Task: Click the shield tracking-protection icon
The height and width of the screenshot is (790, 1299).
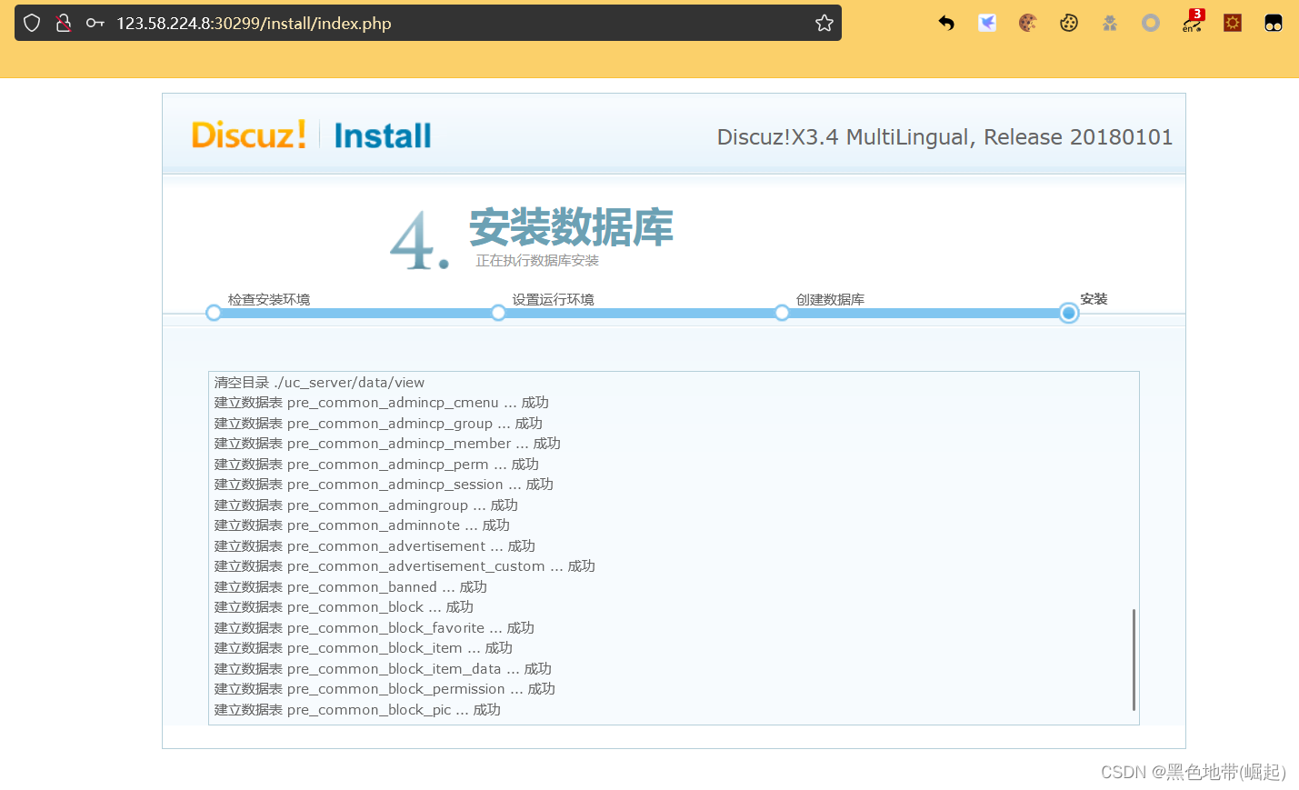Action: [32, 23]
